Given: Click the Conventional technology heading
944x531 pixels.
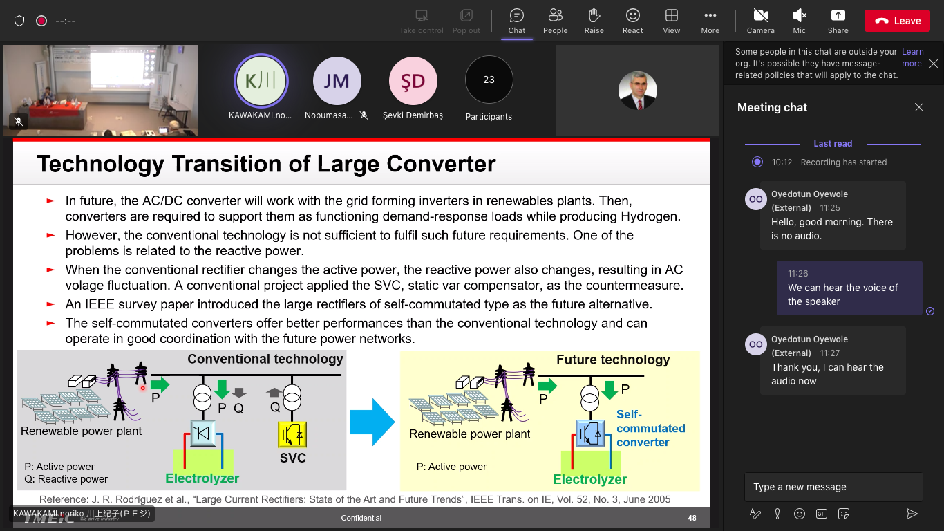Looking at the screenshot, I should [265, 359].
